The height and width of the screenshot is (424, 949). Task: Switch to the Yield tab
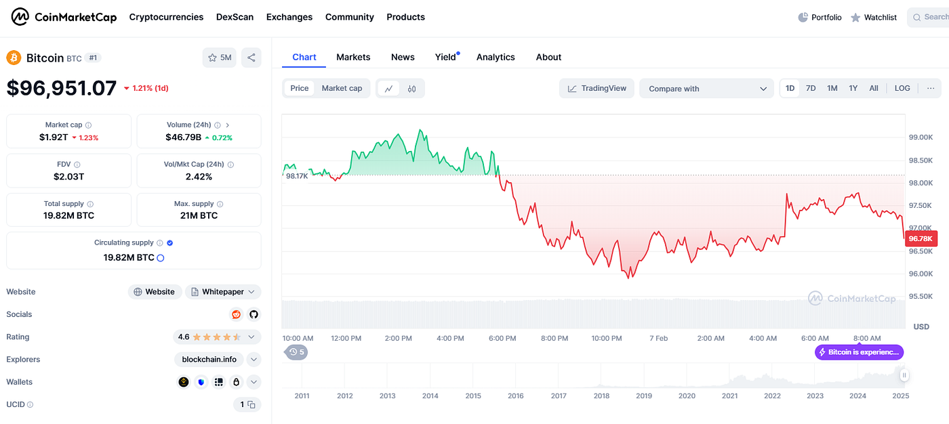pos(446,57)
